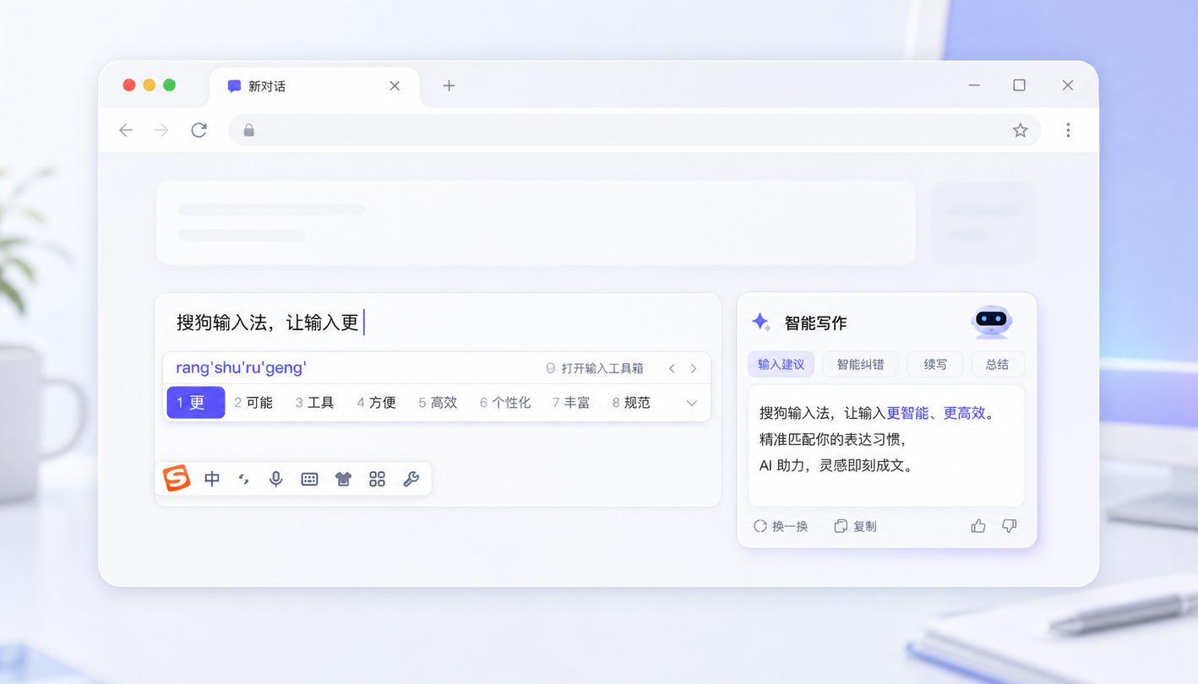Open the skin shirt icon
This screenshot has width=1198, height=684.
(x=343, y=480)
